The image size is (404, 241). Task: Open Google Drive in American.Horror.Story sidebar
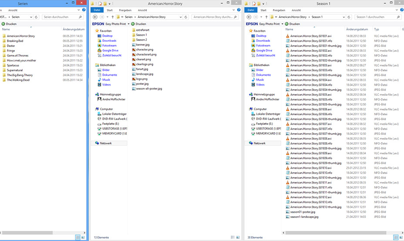(108, 50)
